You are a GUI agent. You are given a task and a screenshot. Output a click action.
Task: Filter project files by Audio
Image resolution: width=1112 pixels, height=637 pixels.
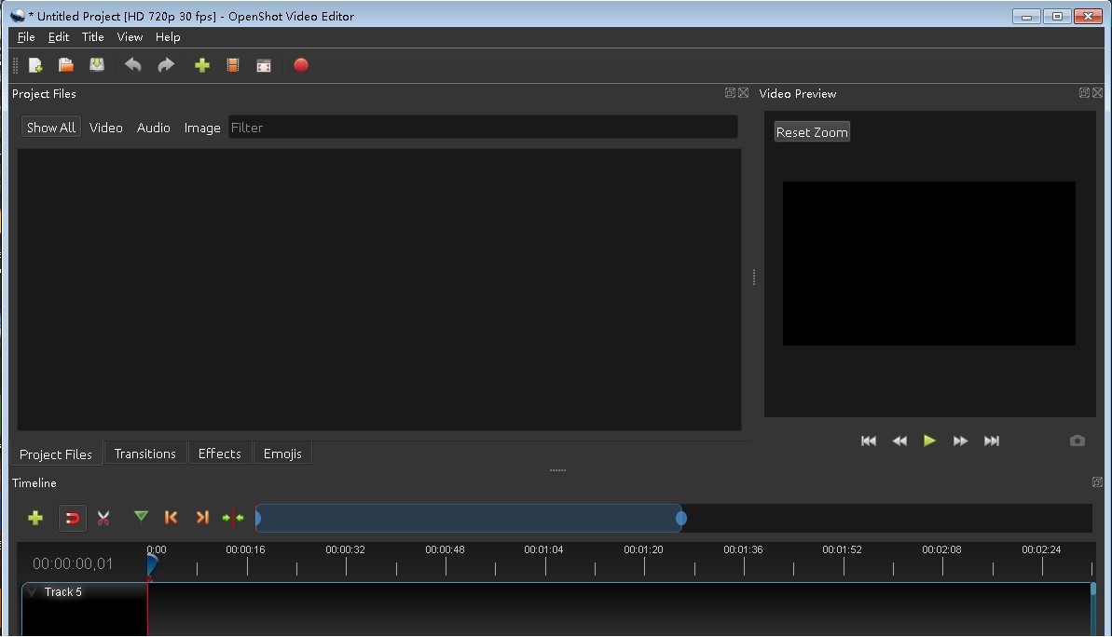(153, 128)
